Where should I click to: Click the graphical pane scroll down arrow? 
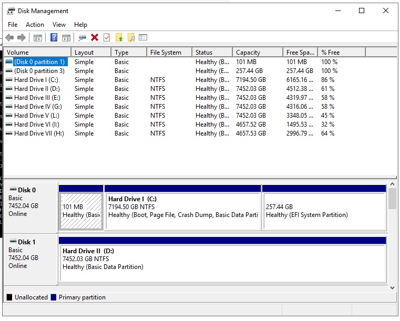[x=392, y=287]
